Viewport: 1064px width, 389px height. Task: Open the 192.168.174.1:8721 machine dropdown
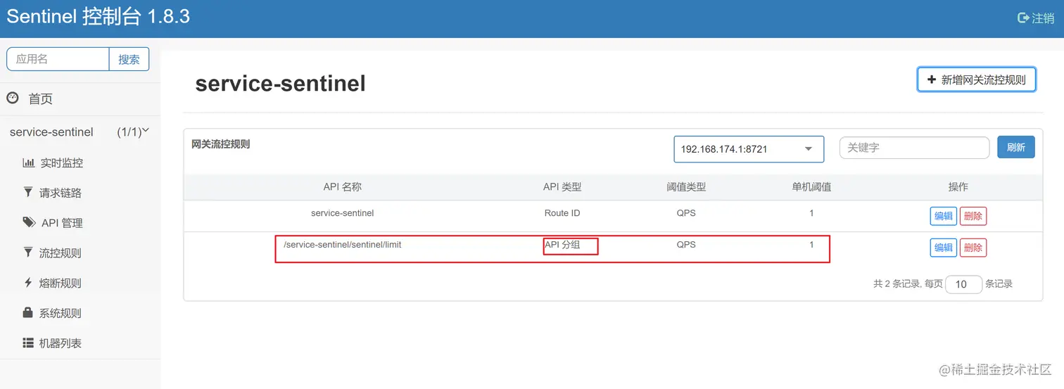click(749, 149)
